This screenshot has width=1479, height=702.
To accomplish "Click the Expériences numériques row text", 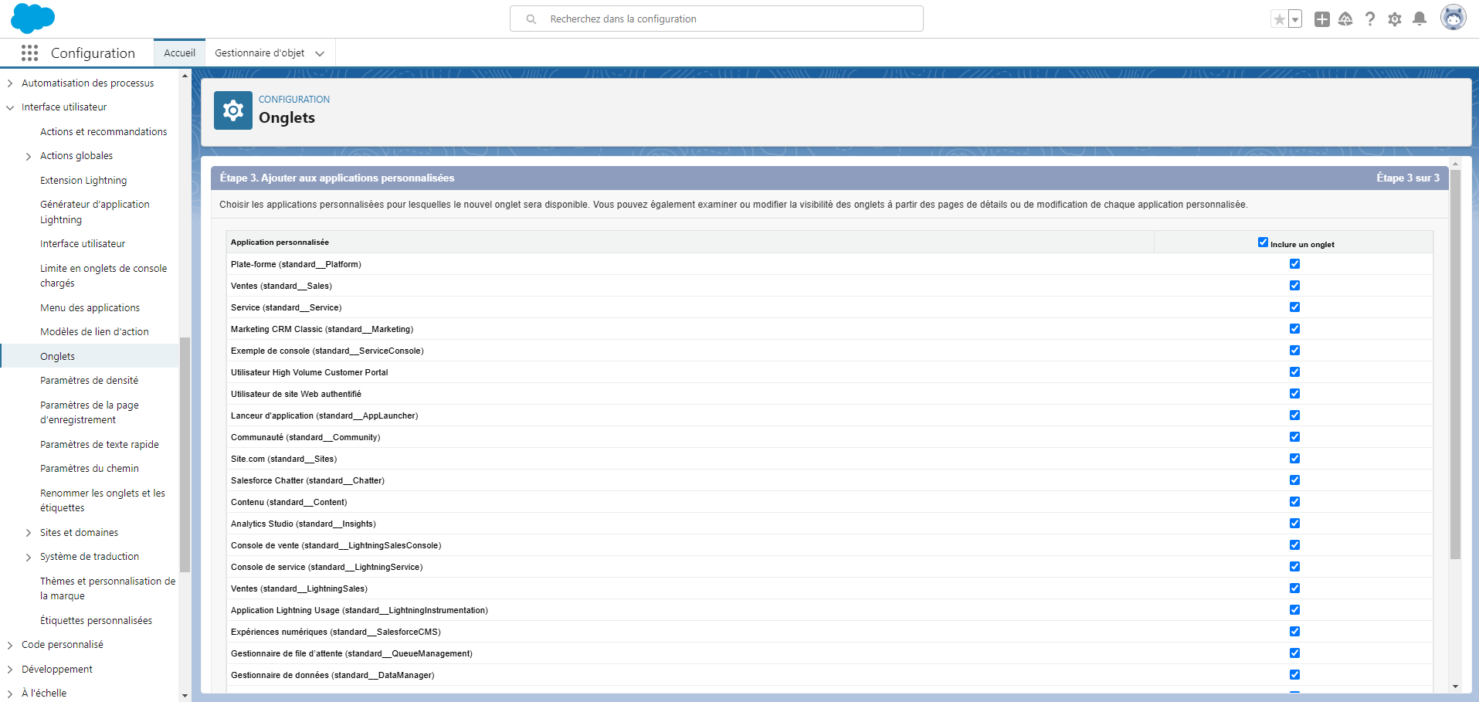I will tap(336, 632).
